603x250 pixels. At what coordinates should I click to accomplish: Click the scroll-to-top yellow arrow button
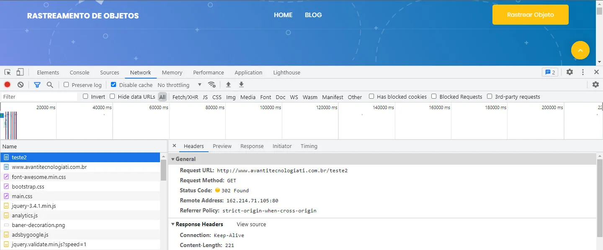tap(580, 50)
